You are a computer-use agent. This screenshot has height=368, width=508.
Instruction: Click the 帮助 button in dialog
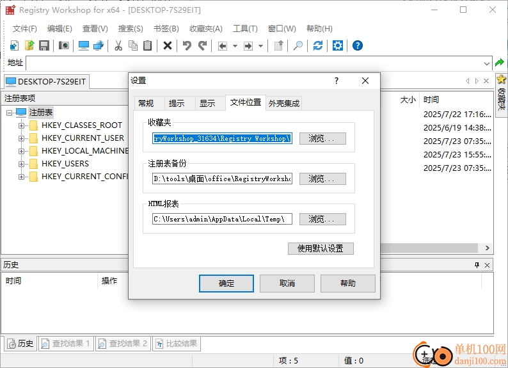pyautogui.click(x=347, y=284)
